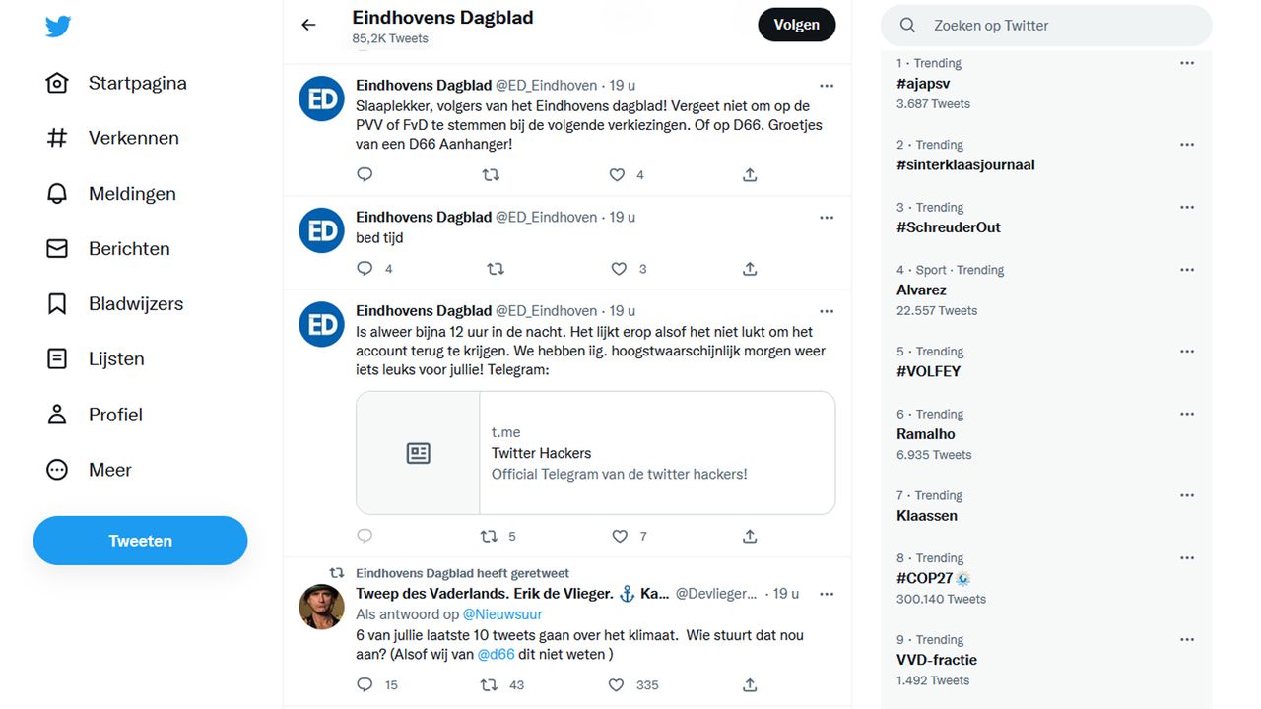Click the profile thumbnail of Eindhovens Dagblad
1261x709 pixels.
click(321, 98)
